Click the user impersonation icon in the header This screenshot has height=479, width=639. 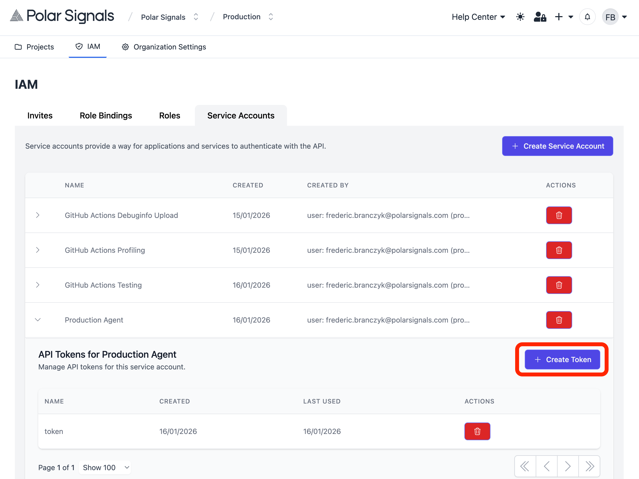pos(540,17)
